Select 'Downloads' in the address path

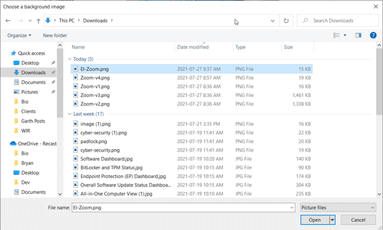pyautogui.click(x=95, y=20)
